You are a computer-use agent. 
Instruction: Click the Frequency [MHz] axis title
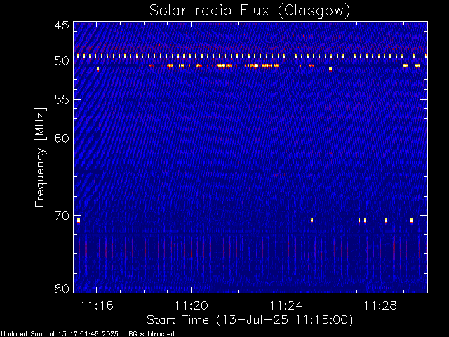(x=40, y=157)
